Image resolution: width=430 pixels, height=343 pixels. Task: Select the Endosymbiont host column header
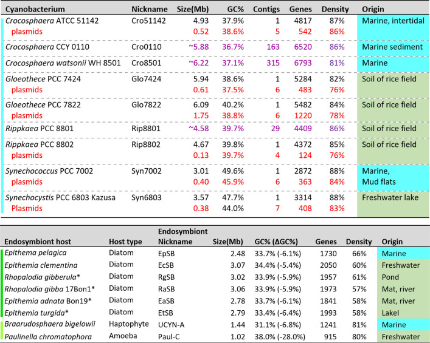pos(38,242)
